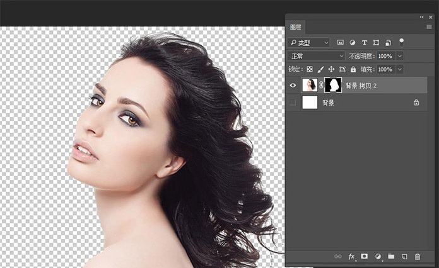The height and width of the screenshot is (268, 439).
Task: Open the Layers panel options menu
Action: point(429,27)
